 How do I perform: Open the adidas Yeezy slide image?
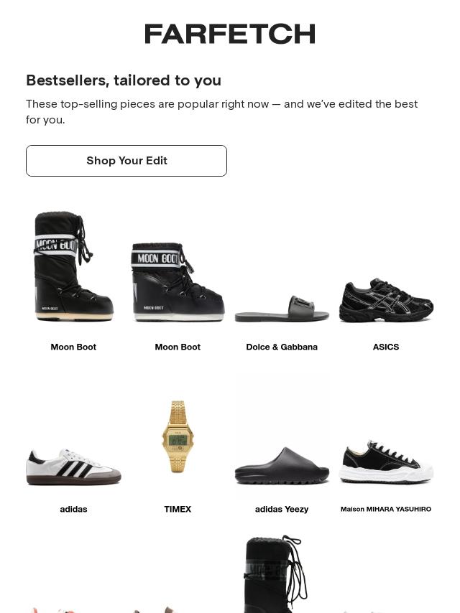coord(282,467)
